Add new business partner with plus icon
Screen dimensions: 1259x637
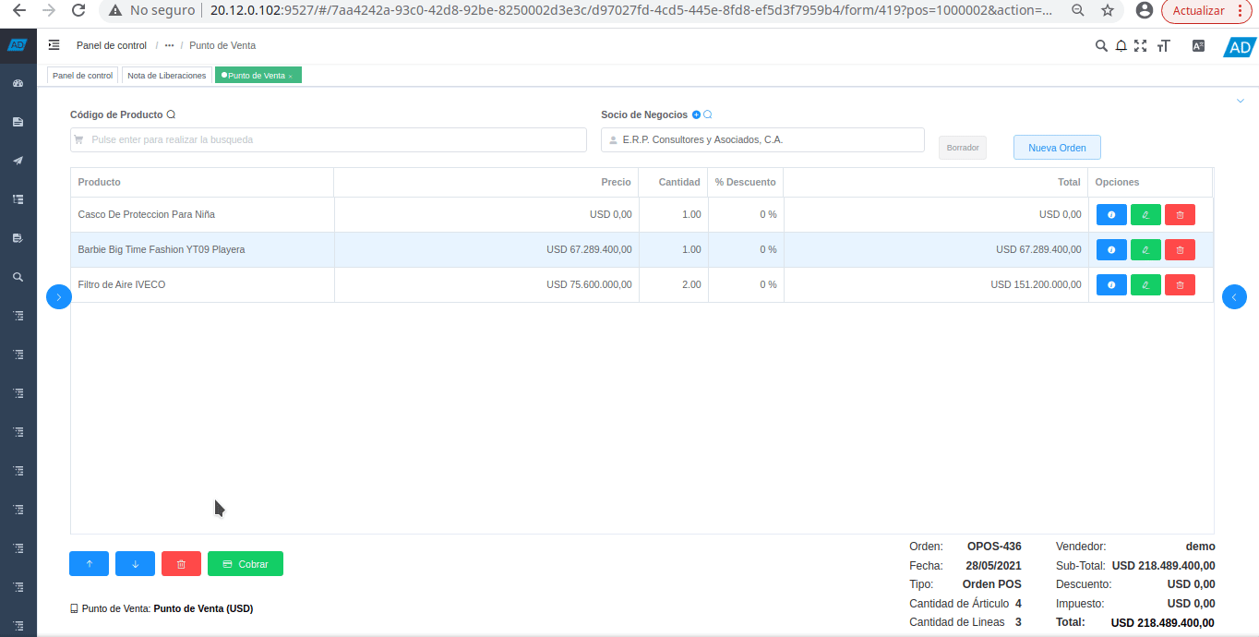(696, 115)
